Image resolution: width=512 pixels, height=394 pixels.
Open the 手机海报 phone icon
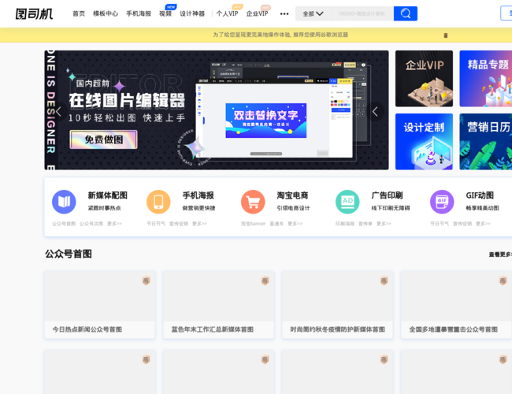coord(158,202)
